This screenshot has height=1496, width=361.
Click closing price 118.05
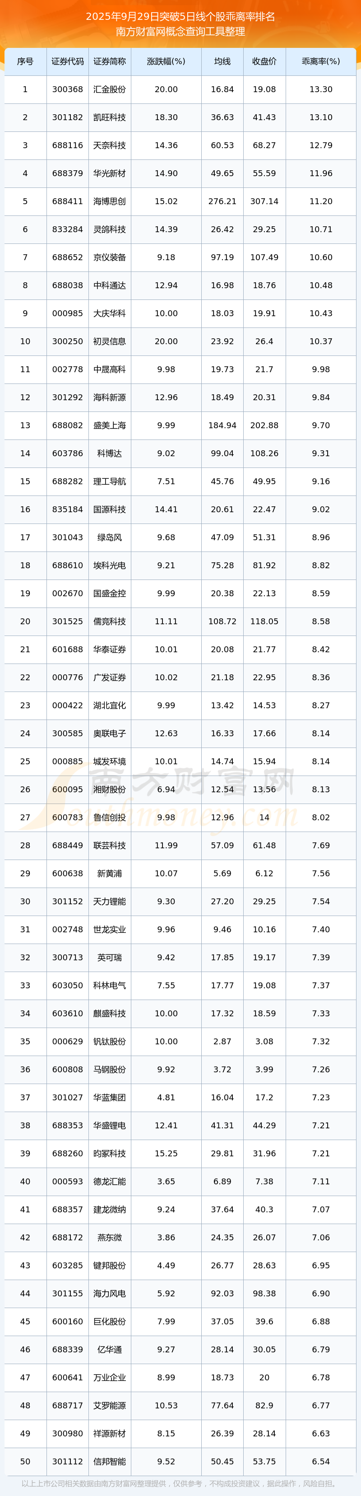264,622
